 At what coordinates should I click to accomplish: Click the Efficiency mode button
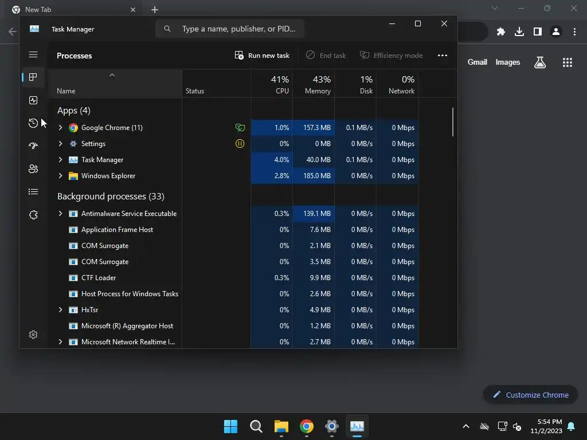[x=391, y=56]
